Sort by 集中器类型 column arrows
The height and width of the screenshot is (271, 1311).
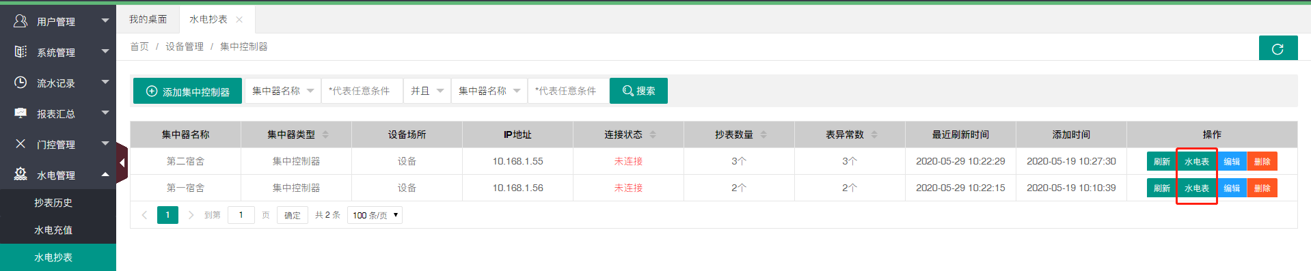pos(325,134)
